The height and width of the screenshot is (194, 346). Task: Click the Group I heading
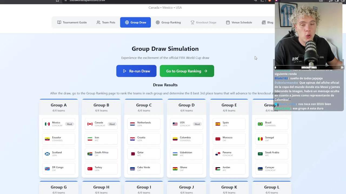point(144,187)
